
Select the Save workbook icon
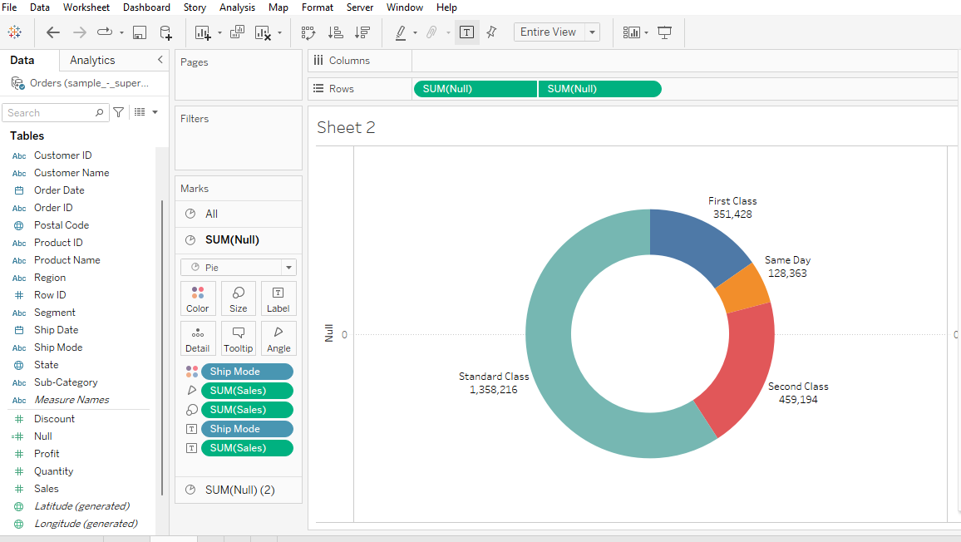coord(140,32)
